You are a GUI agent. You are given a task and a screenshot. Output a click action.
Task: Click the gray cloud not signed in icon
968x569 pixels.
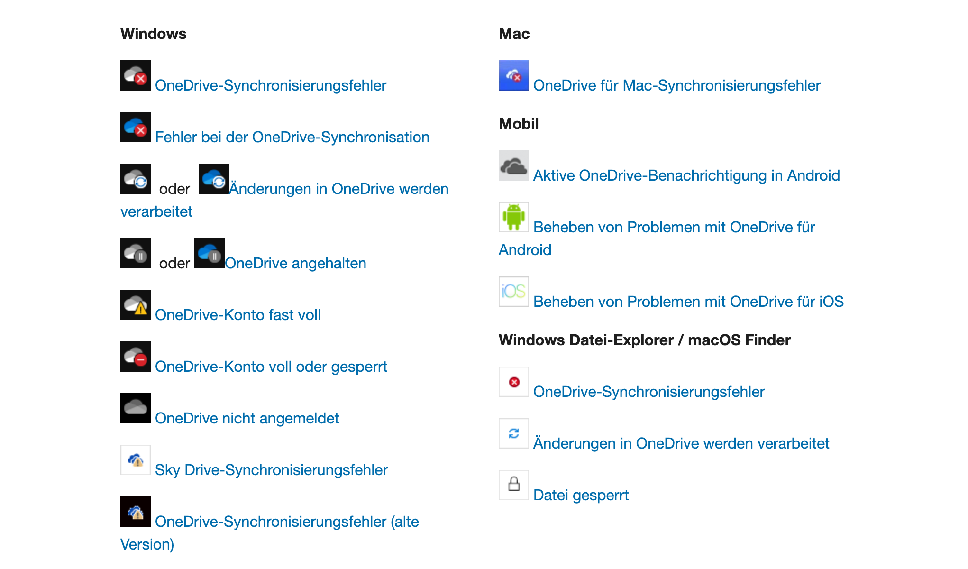point(136,408)
